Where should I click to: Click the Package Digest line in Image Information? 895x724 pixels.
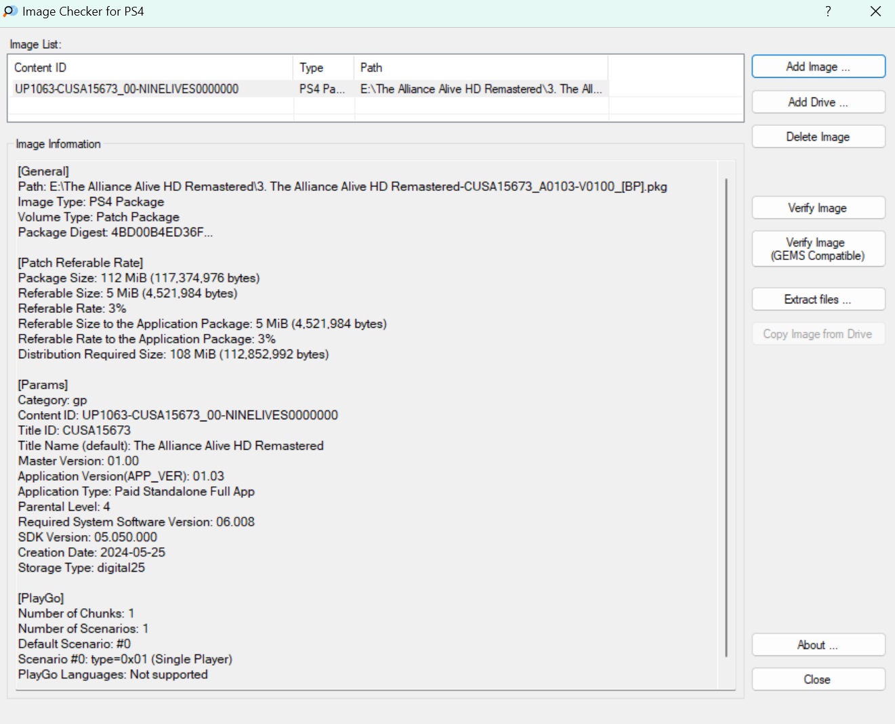116,232
